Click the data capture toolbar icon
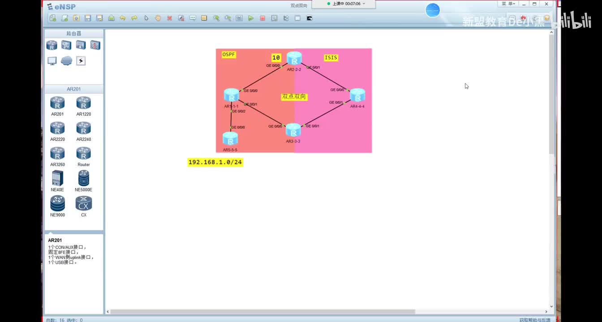The width and height of the screenshot is (602, 322). point(274,18)
